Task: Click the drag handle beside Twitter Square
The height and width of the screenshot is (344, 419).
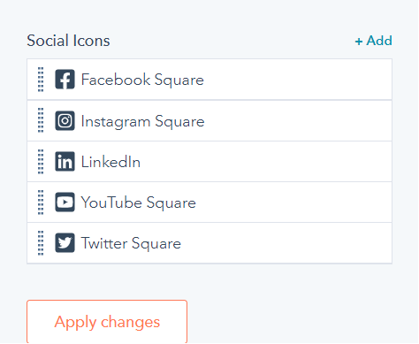Action: (x=41, y=243)
